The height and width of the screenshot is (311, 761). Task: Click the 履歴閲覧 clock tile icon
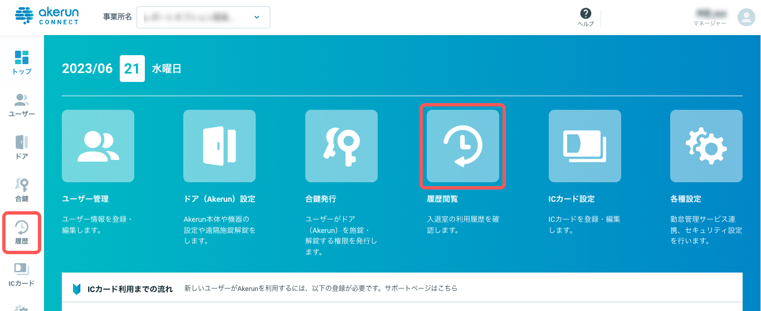pos(463,146)
